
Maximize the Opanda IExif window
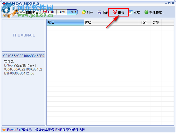point(169,3)
